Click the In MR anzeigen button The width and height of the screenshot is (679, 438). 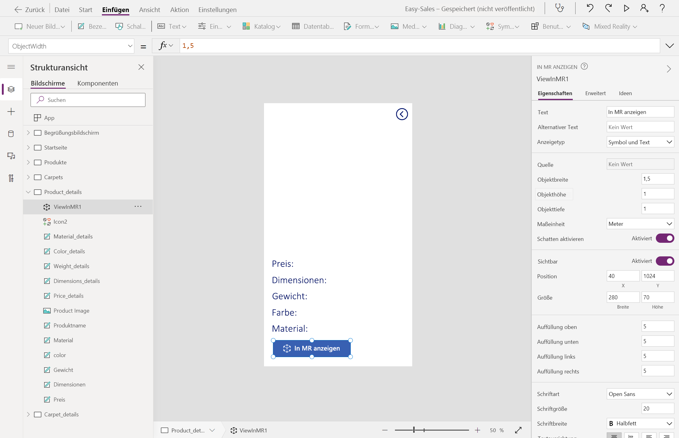pos(312,348)
